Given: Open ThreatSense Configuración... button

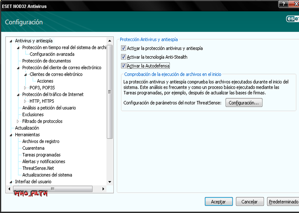Looking at the screenshot, I should (x=244, y=103).
